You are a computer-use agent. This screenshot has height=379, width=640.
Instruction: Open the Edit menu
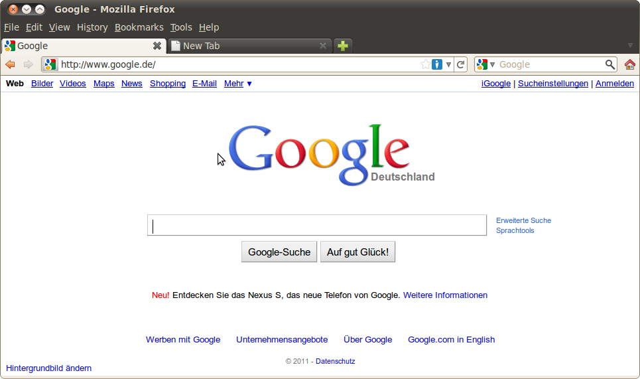click(34, 27)
